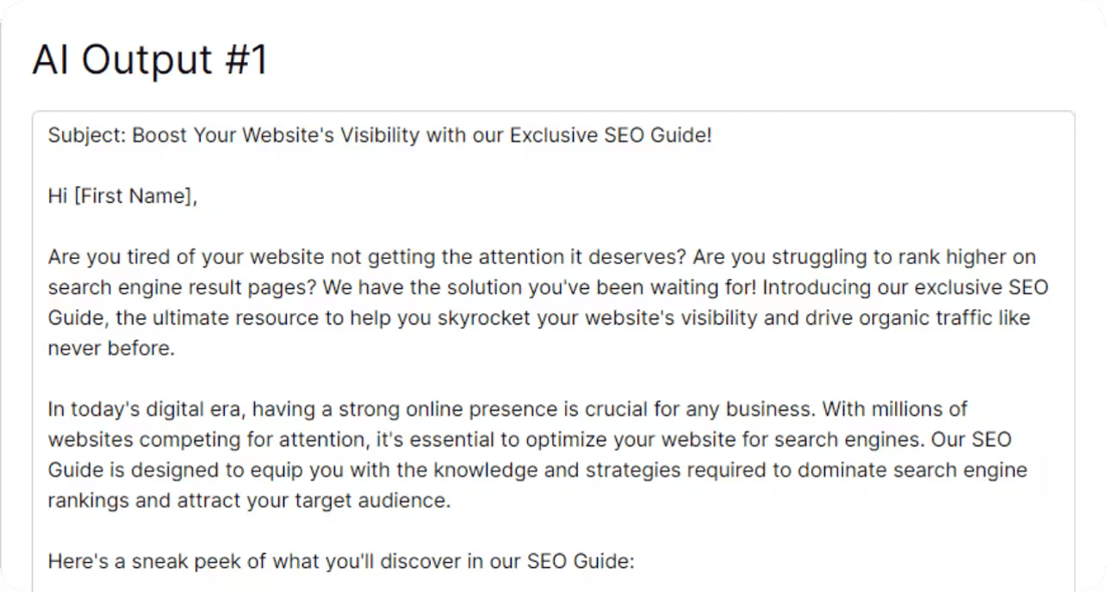Click the 'Are you tired' sentence opening
The height and width of the screenshot is (592, 1106).
pyautogui.click(x=104, y=257)
